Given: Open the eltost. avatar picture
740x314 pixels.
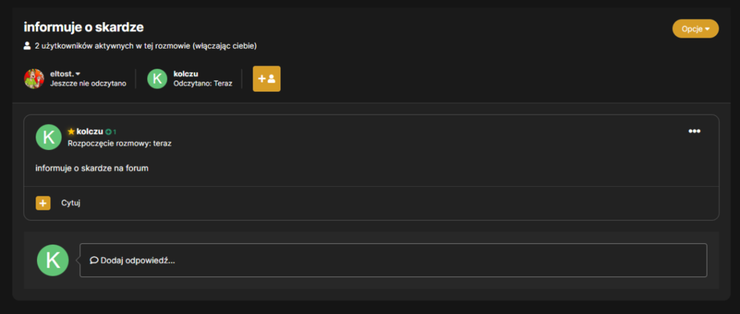Looking at the screenshot, I should click(34, 79).
